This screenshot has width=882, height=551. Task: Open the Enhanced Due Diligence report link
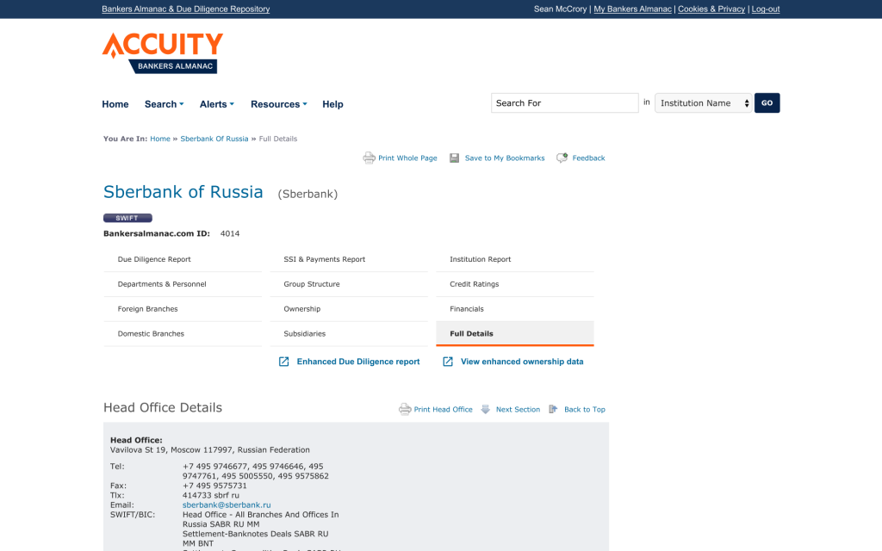[x=358, y=362]
